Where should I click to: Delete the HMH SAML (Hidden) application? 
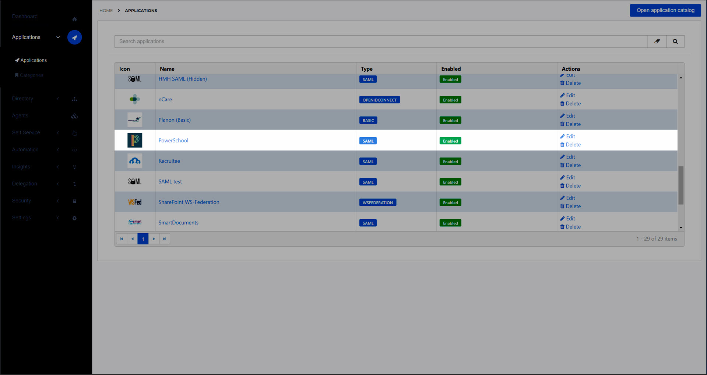[570, 83]
